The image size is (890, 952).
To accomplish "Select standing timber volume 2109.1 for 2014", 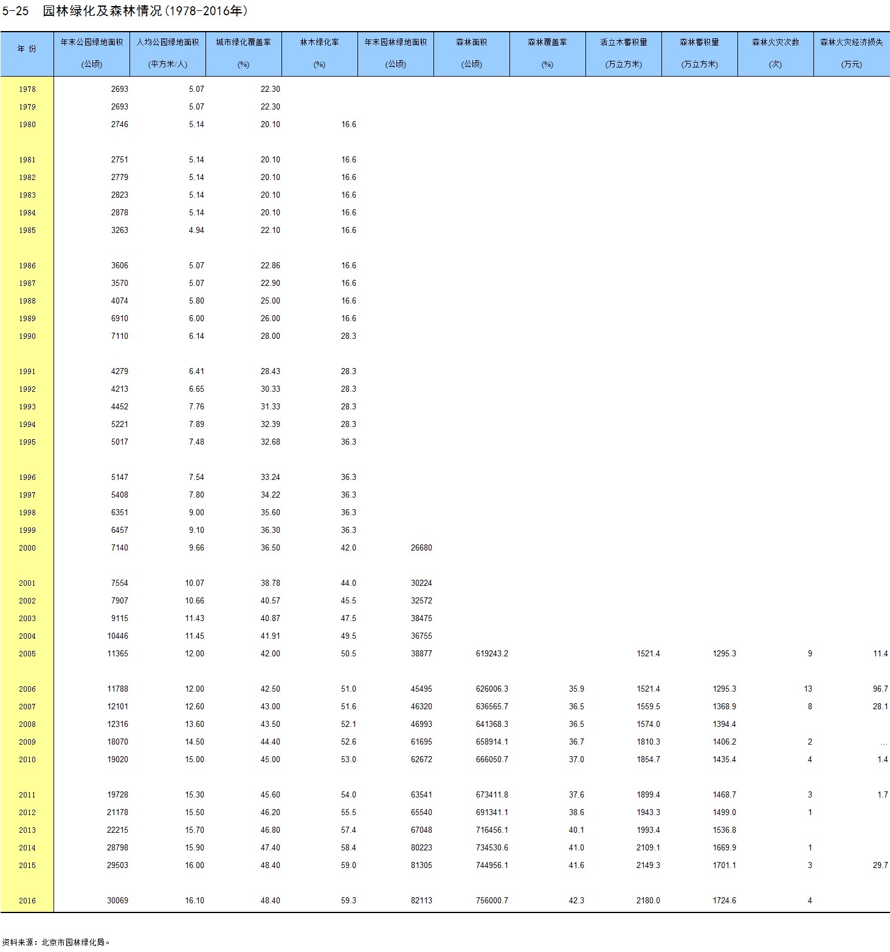I will [648, 847].
